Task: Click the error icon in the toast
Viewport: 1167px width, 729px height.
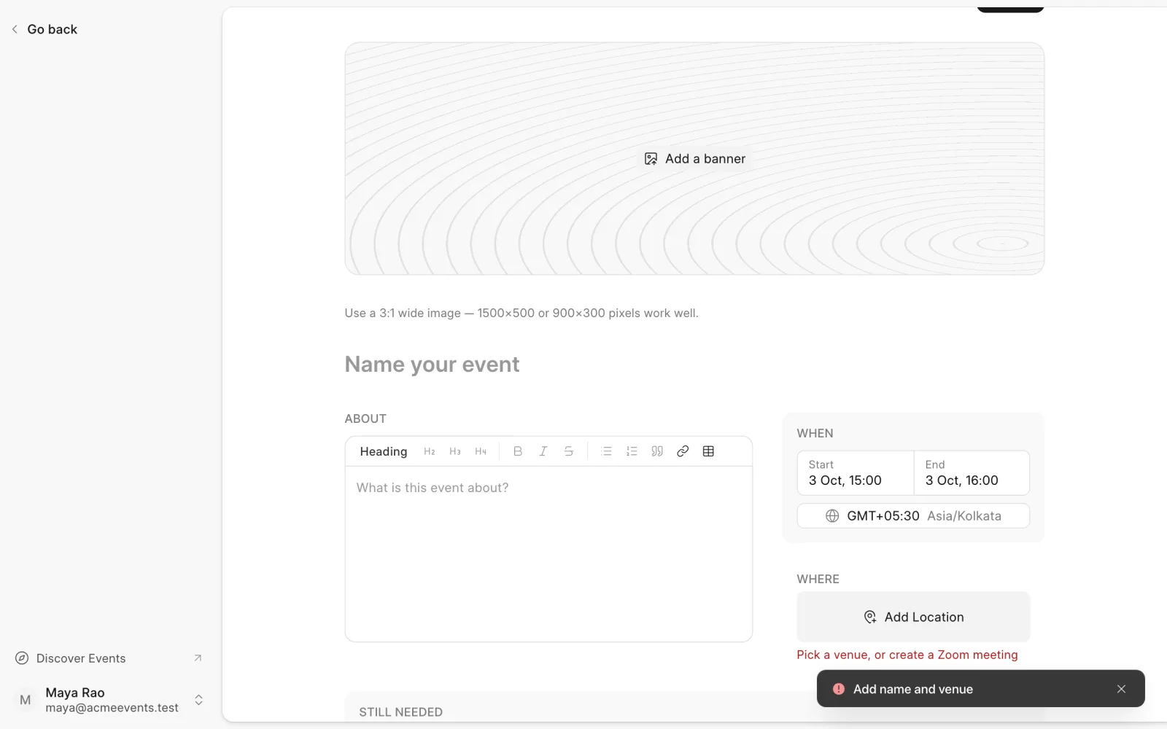Action: 839,689
